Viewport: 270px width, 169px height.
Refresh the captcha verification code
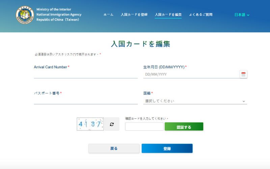[112, 124]
